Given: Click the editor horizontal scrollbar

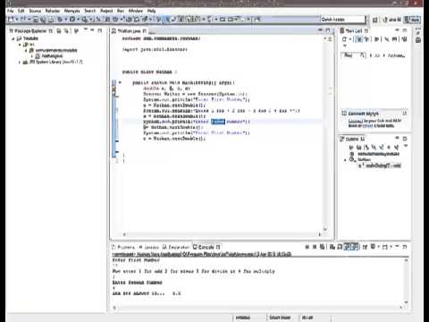Looking at the screenshot, I should click(x=222, y=234).
